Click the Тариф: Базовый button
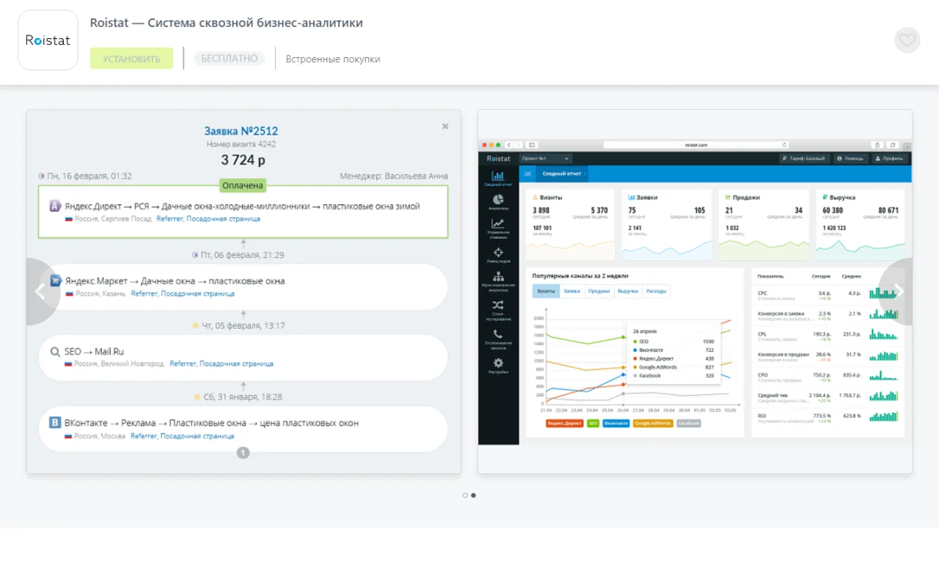Image resolution: width=939 pixels, height=570 pixels. 804,158
